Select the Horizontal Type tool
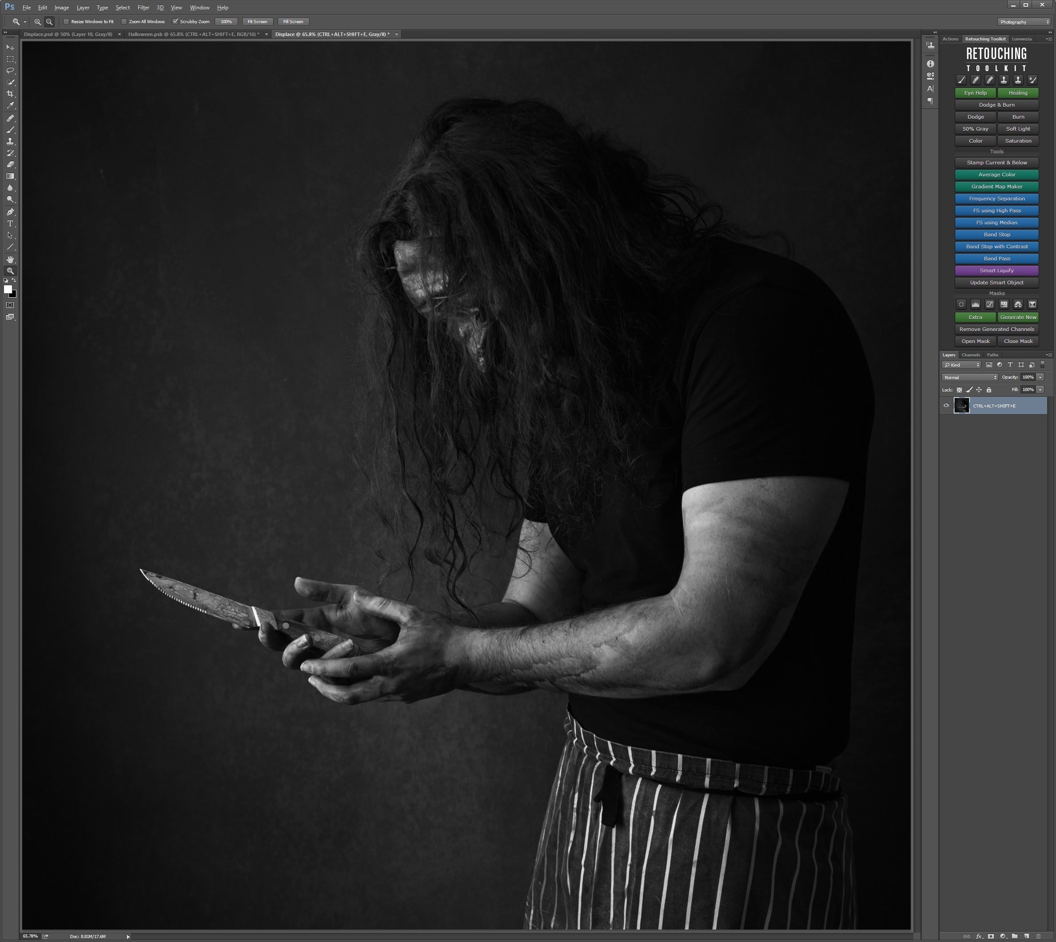Screen dimensions: 1056x942 (10, 224)
